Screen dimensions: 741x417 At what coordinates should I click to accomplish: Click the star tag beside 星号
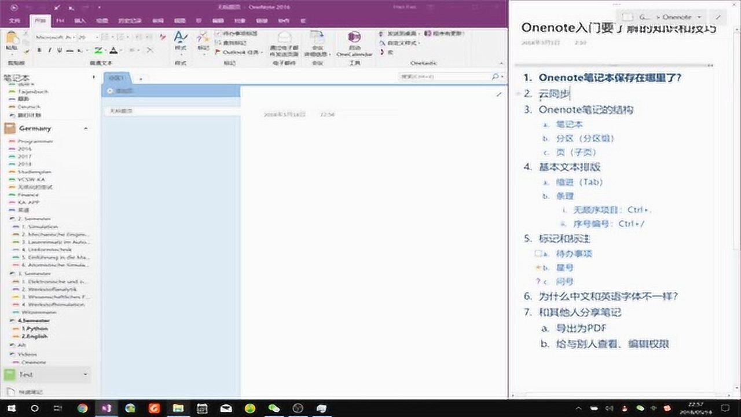[538, 268]
